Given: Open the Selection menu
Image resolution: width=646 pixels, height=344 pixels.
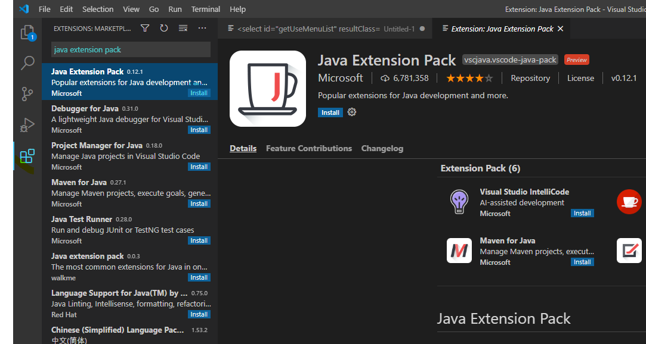Looking at the screenshot, I should coord(98,9).
